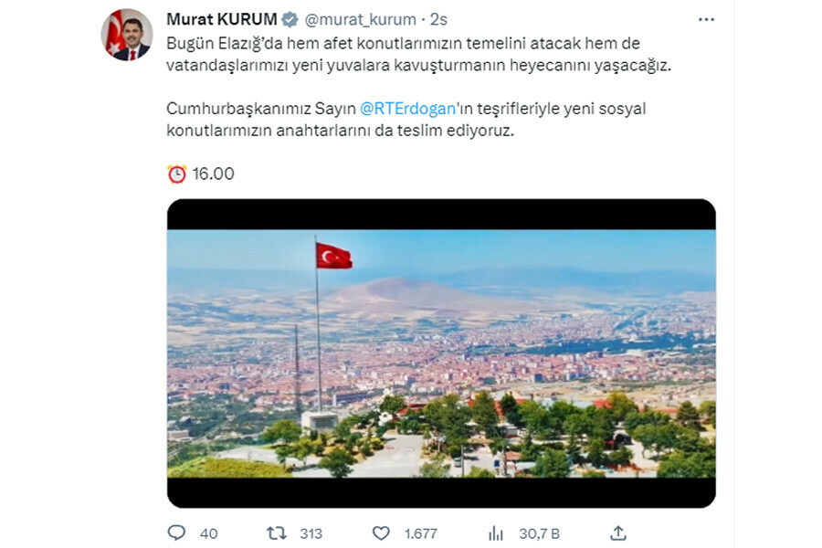Click the retweet count 313
The width and height of the screenshot is (822, 548).
[311, 533]
